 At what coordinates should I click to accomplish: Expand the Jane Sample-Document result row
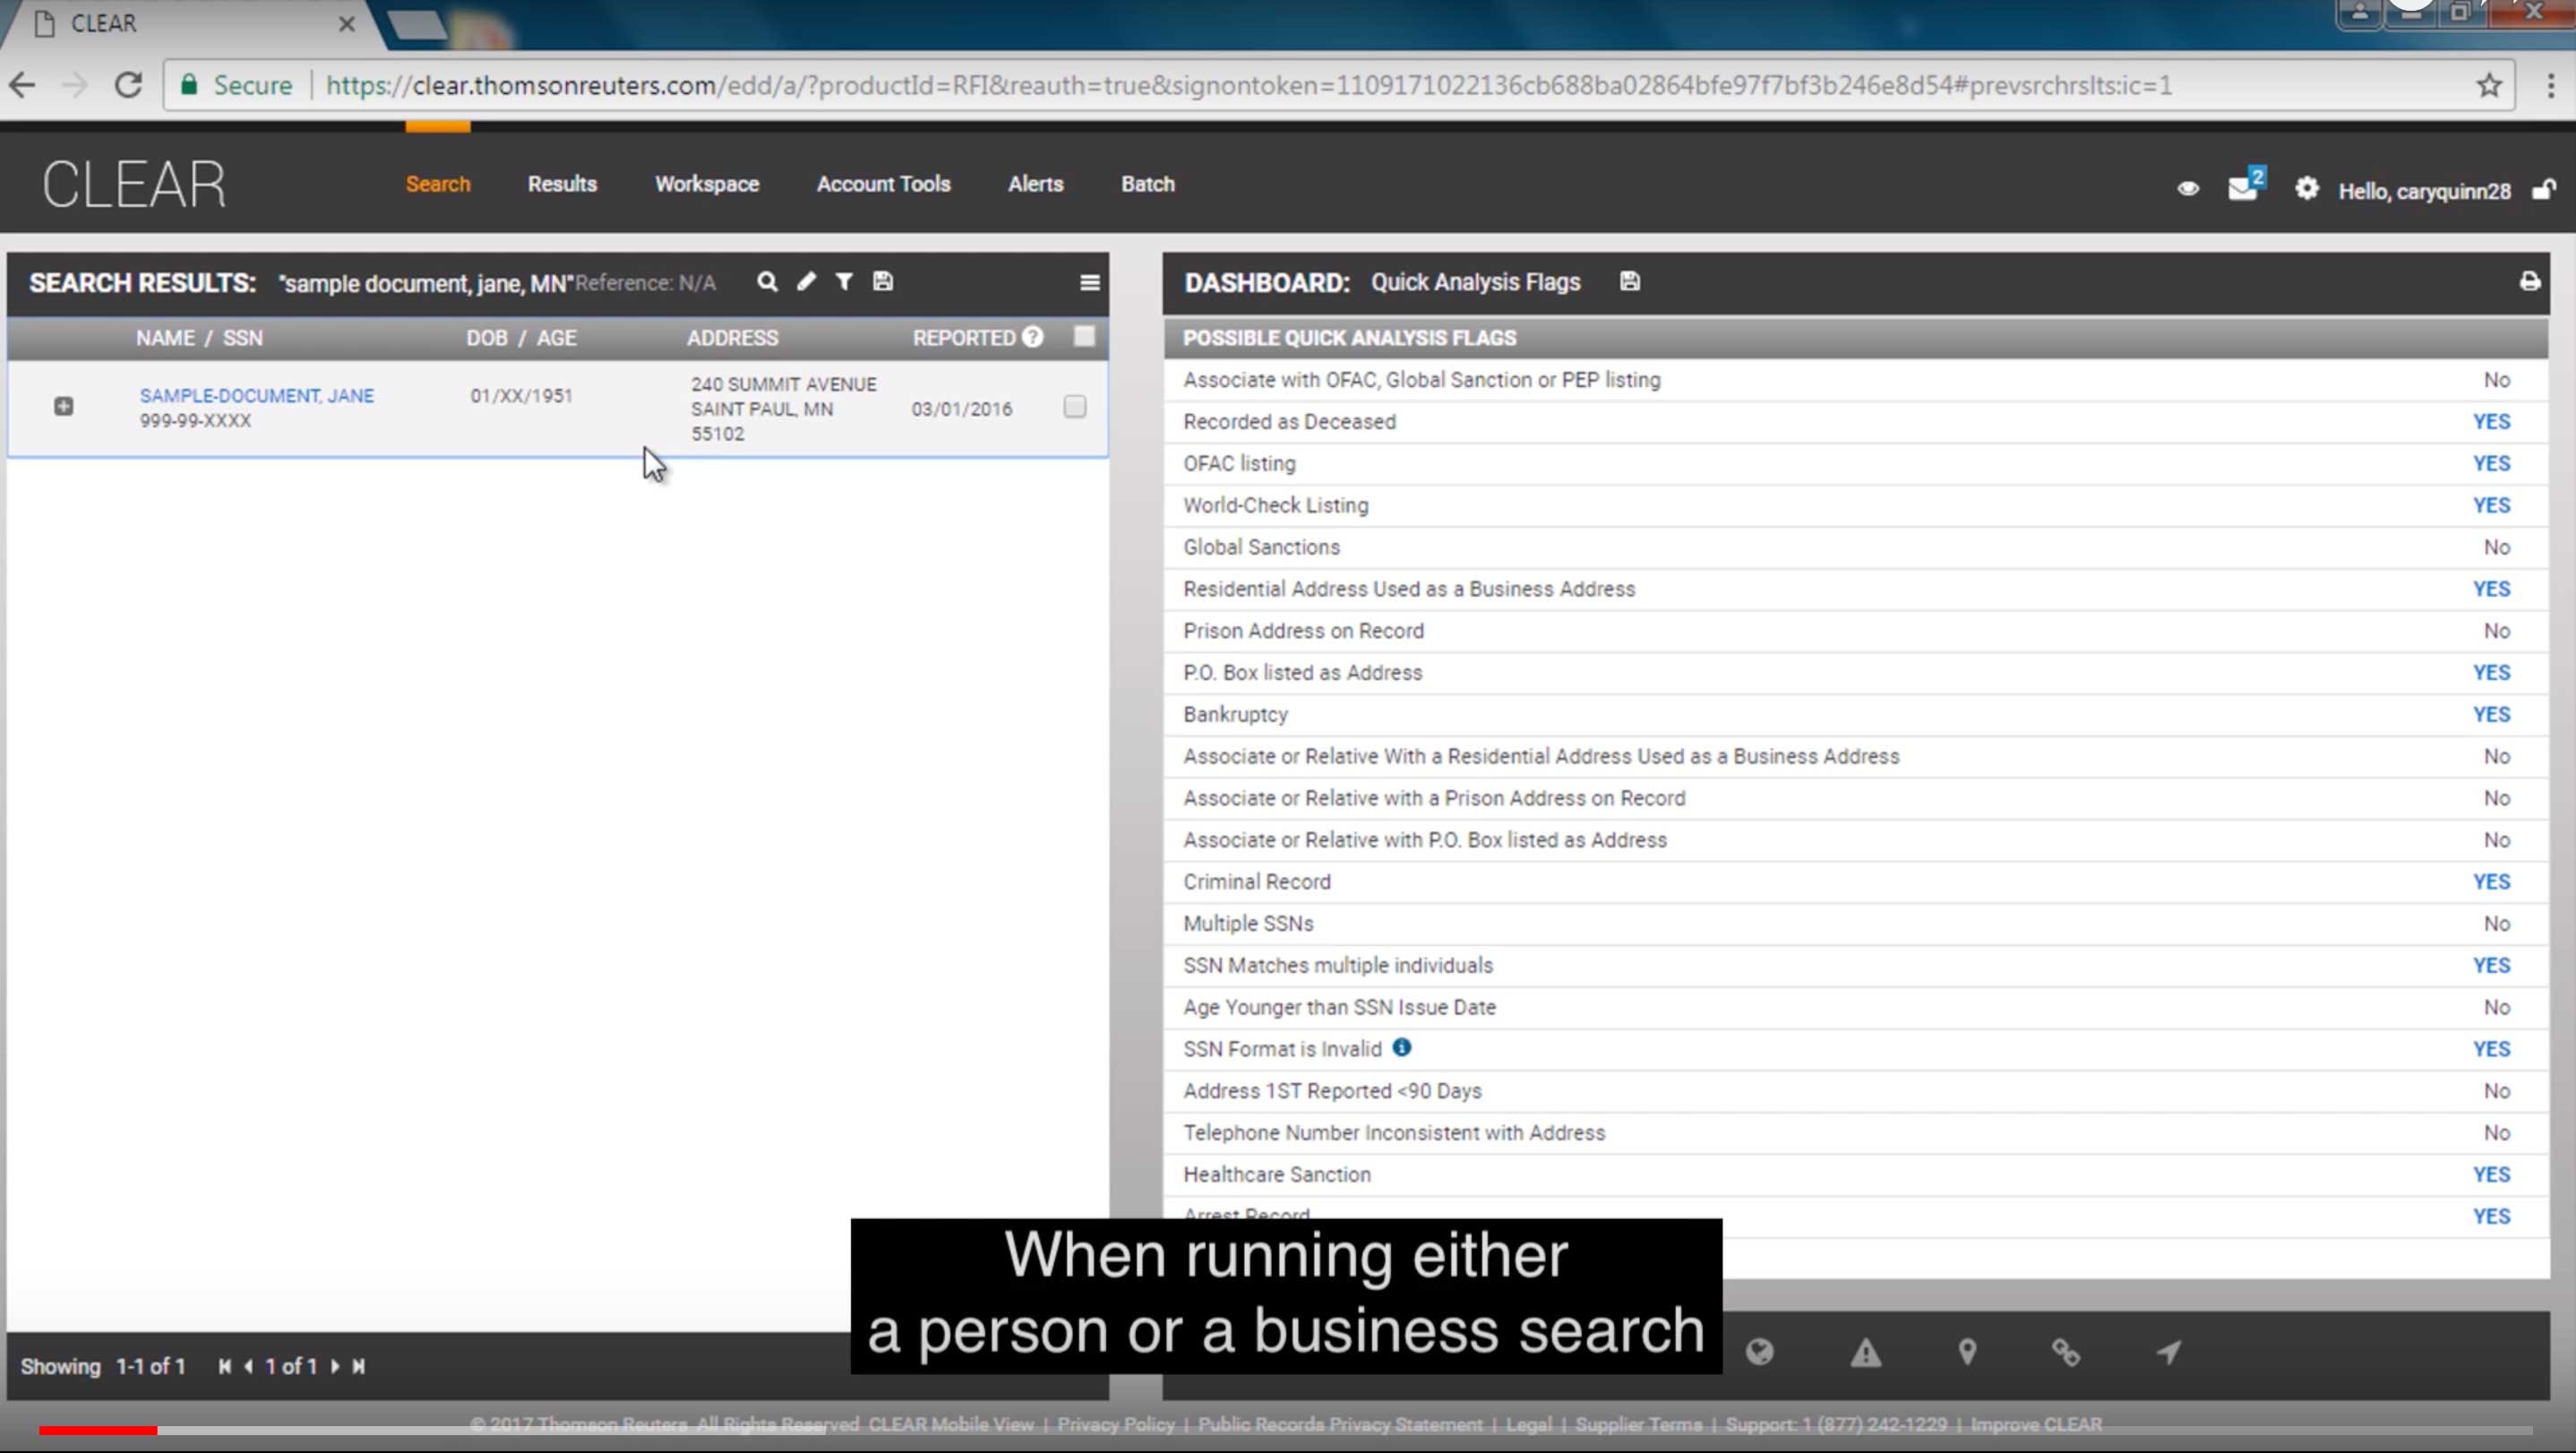(x=63, y=406)
